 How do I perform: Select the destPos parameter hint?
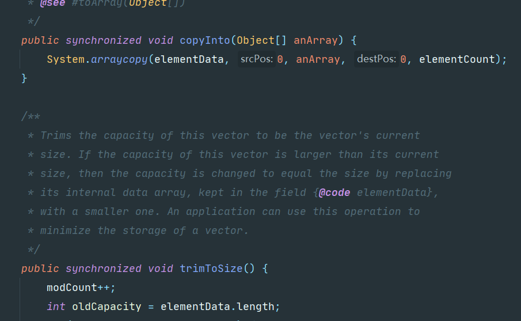click(x=376, y=59)
